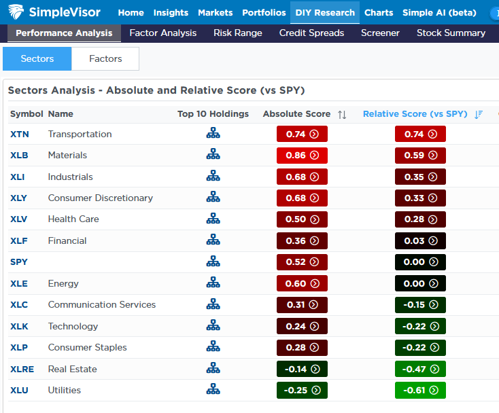Image resolution: width=499 pixels, height=413 pixels.
Task: Expand Materials absolute score 0.86 arrow
Action: [x=314, y=156]
